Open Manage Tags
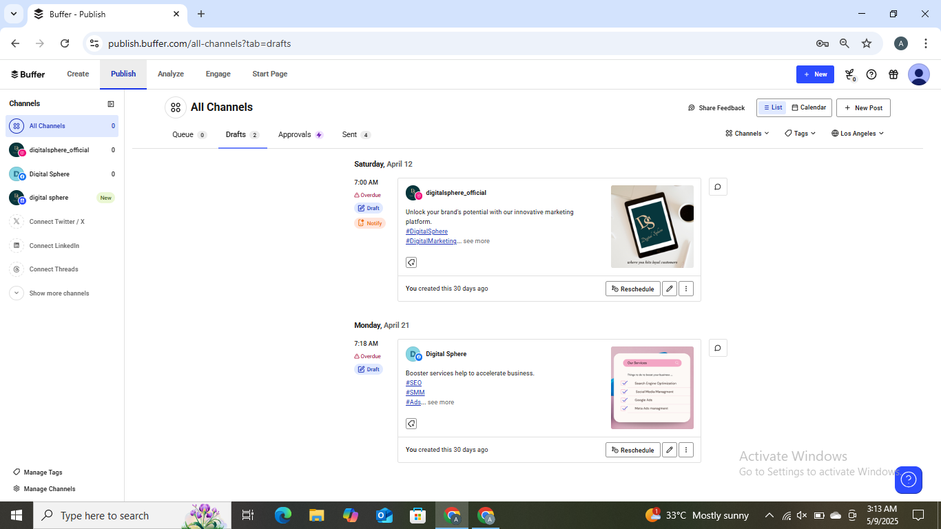 coord(38,473)
